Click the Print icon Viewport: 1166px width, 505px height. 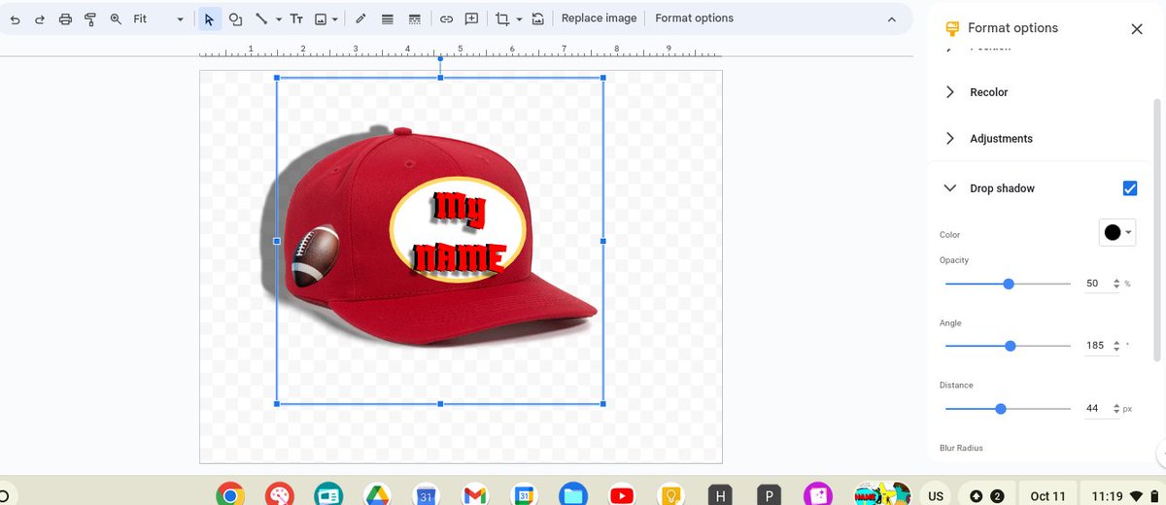65,18
